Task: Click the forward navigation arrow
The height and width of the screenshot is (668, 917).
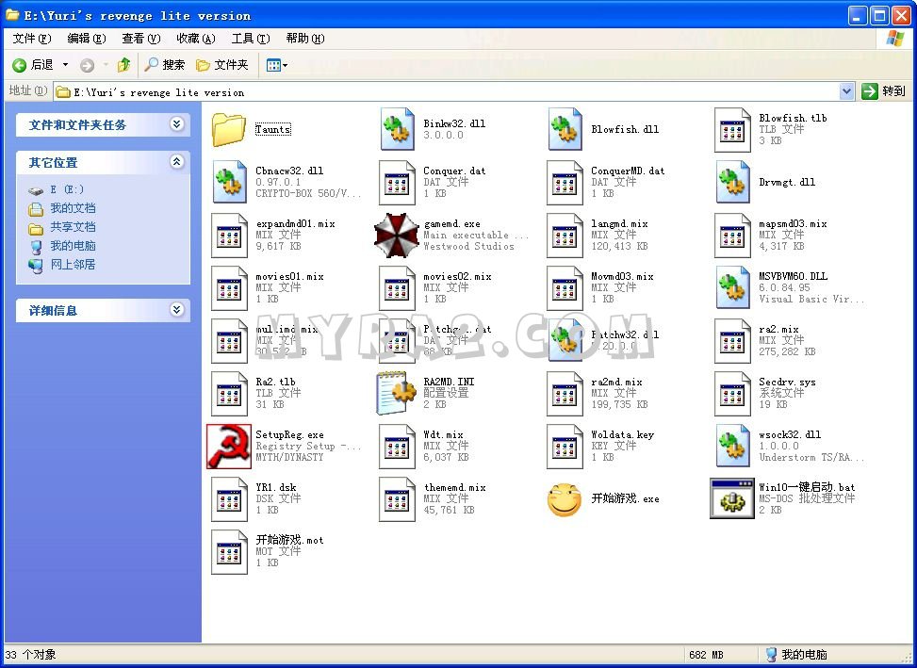Action: 87,65
